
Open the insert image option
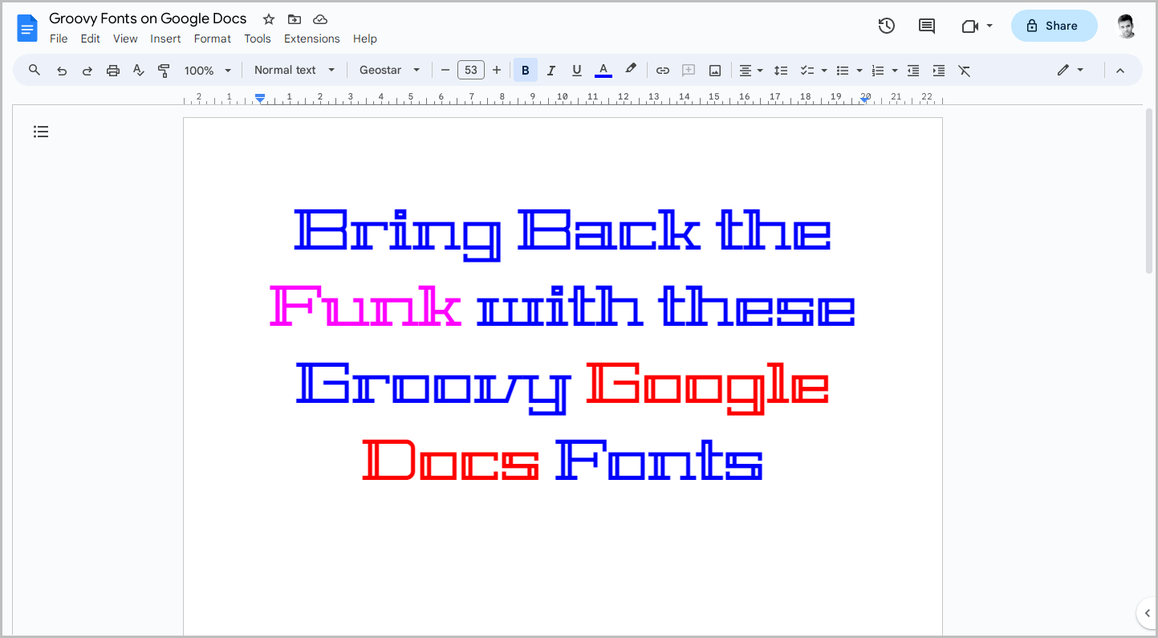pos(714,70)
